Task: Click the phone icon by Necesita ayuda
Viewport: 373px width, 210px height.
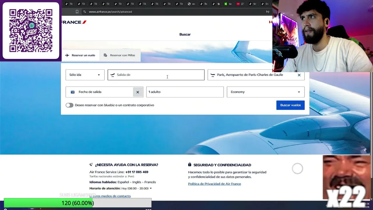Action: coord(91,164)
